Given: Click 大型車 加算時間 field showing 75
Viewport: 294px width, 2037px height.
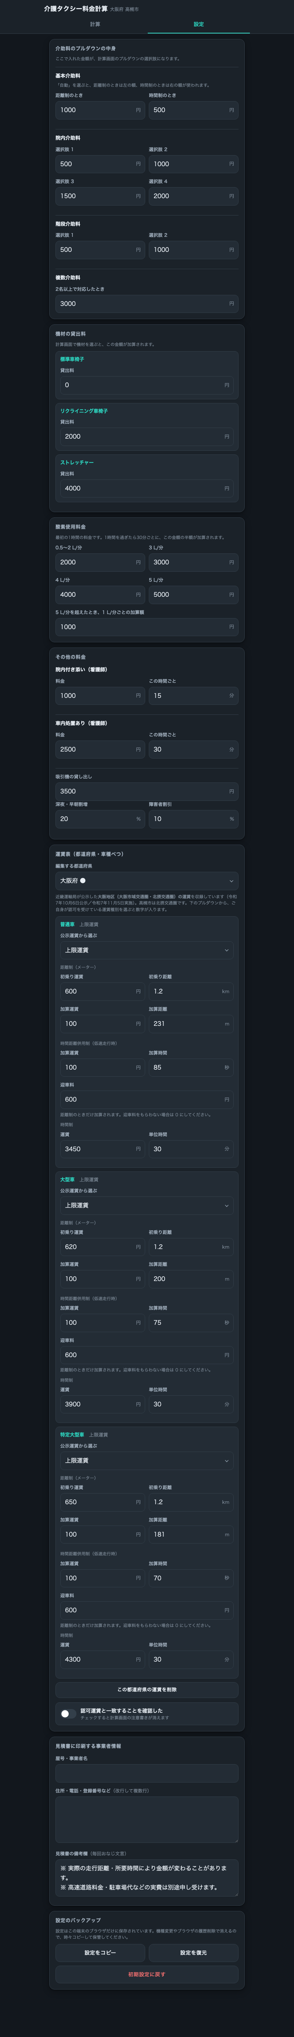Looking at the screenshot, I should click(191, 1322).
